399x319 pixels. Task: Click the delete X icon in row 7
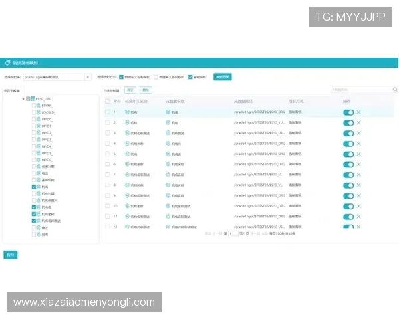pyautogui.click(x=359, y=174)
